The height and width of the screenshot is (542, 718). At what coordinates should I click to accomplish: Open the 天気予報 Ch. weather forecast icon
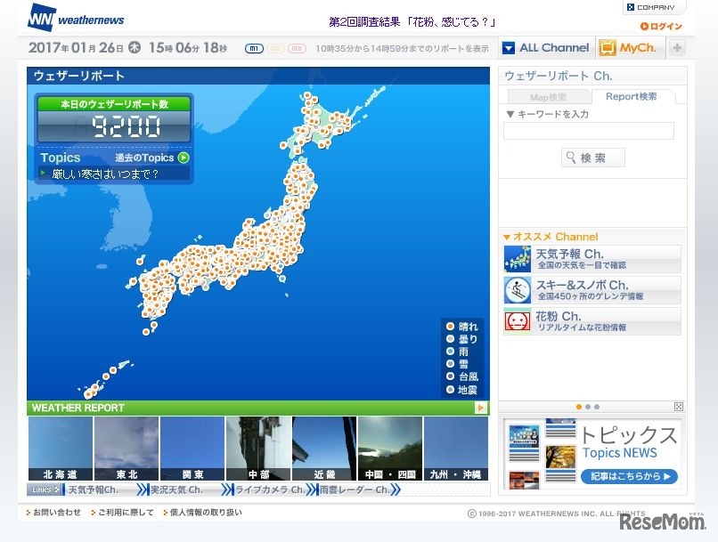point(518,259)
